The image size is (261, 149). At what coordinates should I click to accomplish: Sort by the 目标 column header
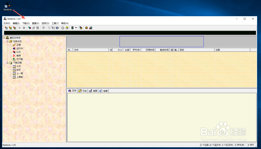197,50
